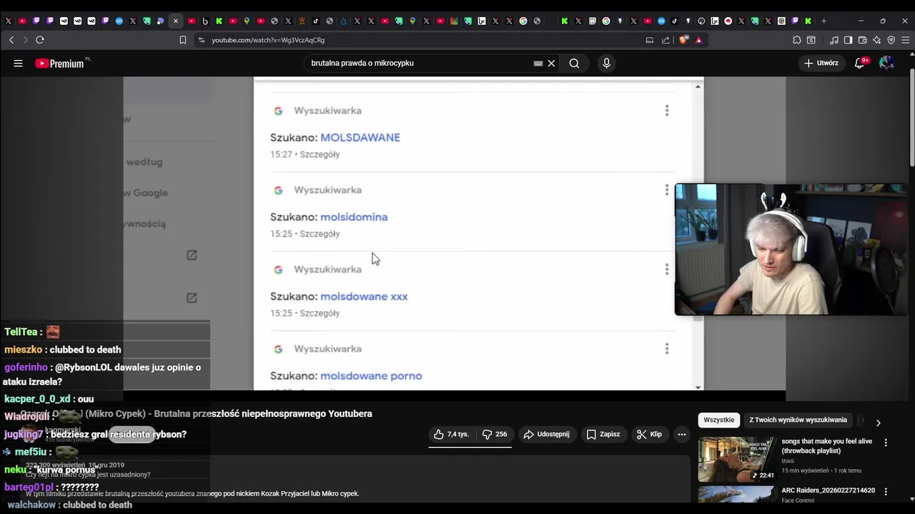Click Szczegóły under the MOLSDAWANE entry
This screenshot has width=915, height=514.
320,154
